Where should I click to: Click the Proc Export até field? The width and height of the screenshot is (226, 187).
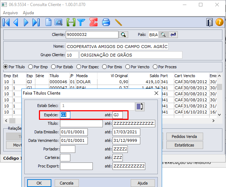coord(129,166)
